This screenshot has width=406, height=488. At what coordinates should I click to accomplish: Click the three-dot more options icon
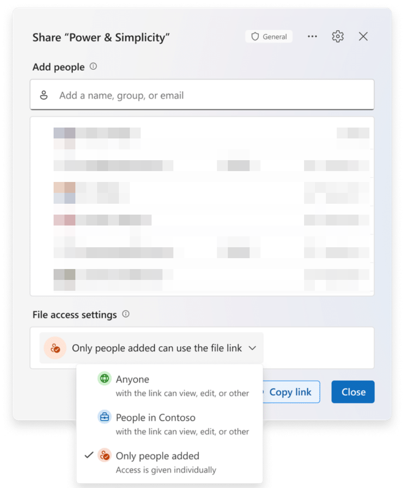coord(312,37)
